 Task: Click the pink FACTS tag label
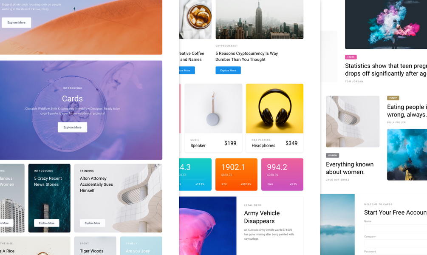point(351,57)
